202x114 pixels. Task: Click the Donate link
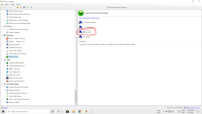coord(5,108)
